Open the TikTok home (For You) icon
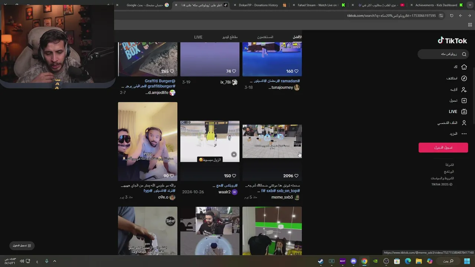 click(x=464, y=67)
